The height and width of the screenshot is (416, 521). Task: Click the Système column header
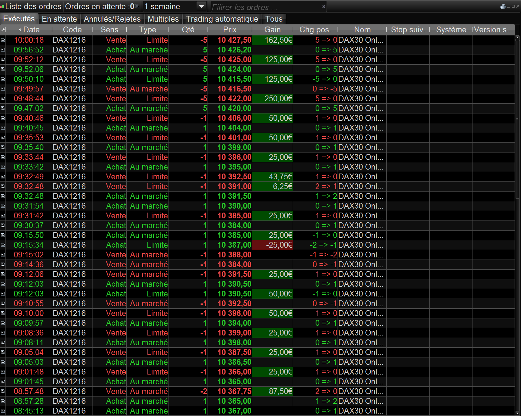click(x=451, y=30)
